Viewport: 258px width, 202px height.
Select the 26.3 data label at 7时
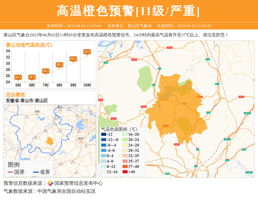point(46,71)
